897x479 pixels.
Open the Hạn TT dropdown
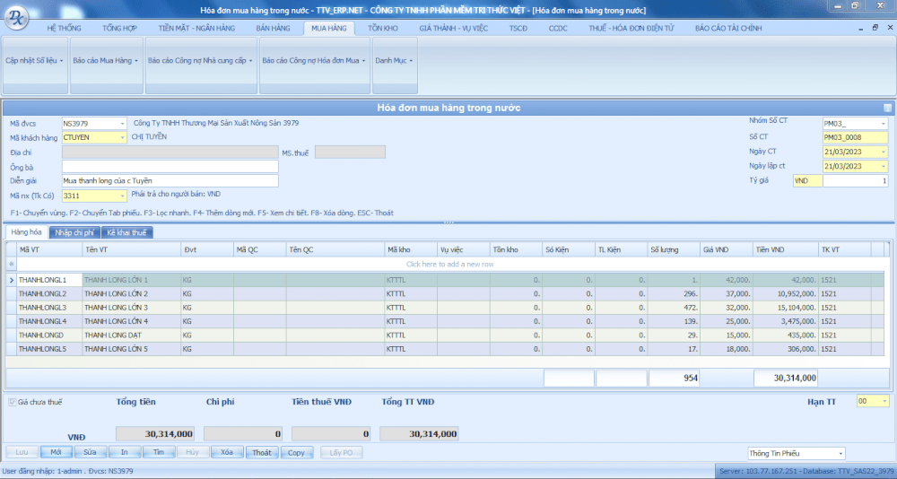click(884, 402)
